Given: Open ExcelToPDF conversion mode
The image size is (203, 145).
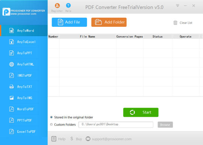Looking at the screenshot, I should [24, 131].
